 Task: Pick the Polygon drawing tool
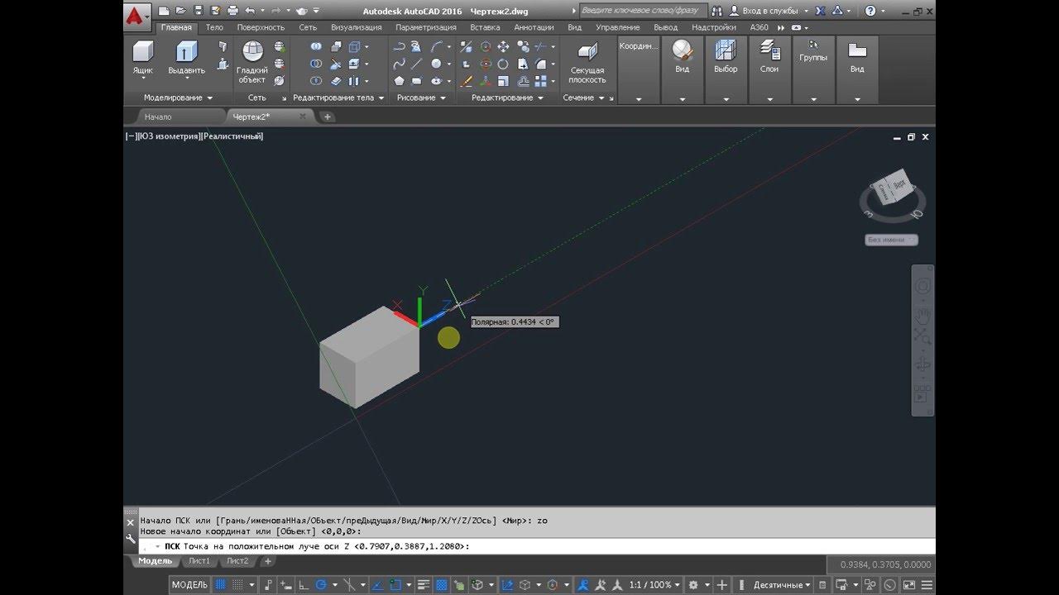(399, 80)
